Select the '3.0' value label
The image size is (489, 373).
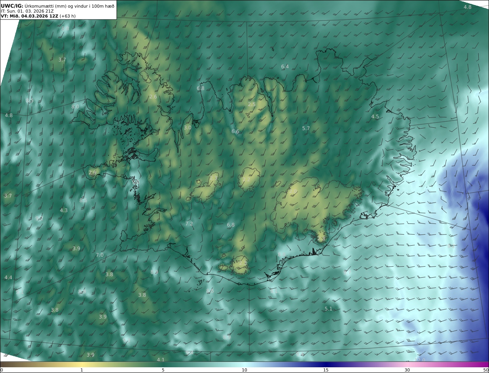[x=187, y=127]
